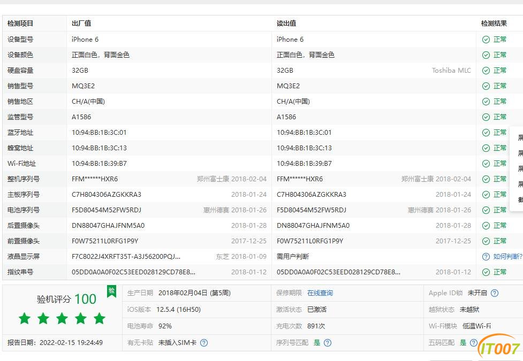Click DN88047GHAJFNM5A0 in the 出厂值 column
The image size is (523, 361).
tap(108, 226)
